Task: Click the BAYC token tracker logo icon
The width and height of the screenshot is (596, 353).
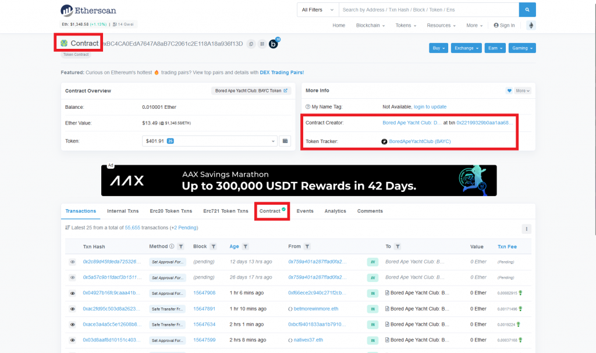Action: click(384, 141)
